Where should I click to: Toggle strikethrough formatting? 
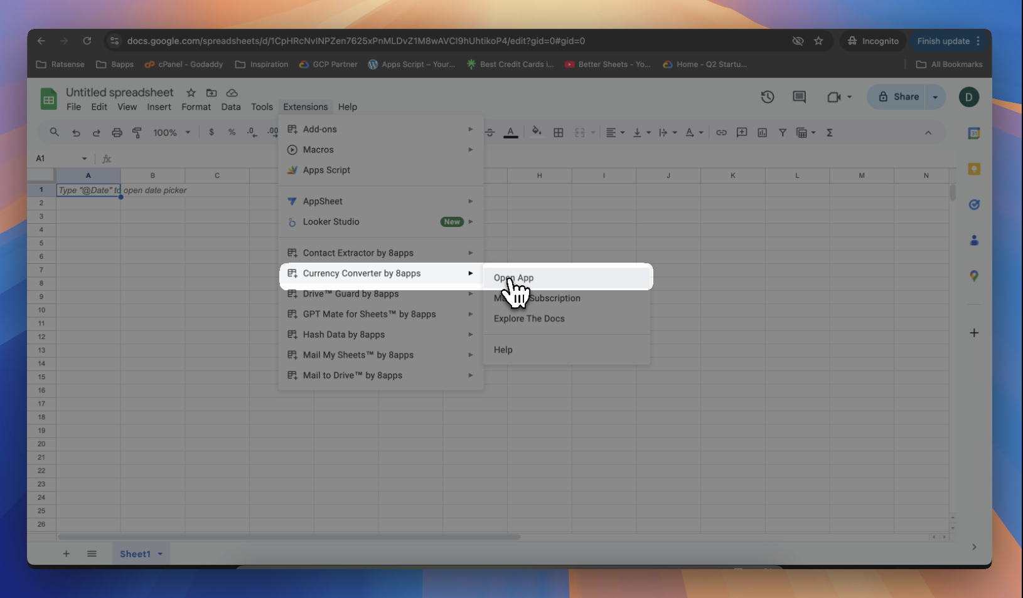490,133
